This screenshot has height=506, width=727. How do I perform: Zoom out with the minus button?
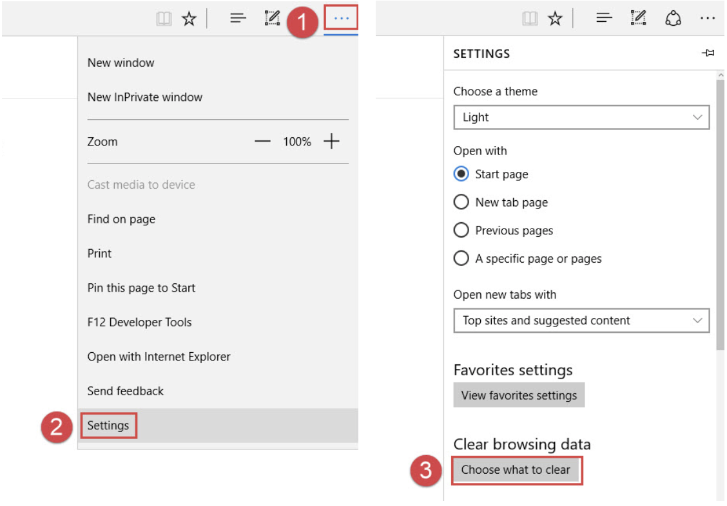point(262,142)
